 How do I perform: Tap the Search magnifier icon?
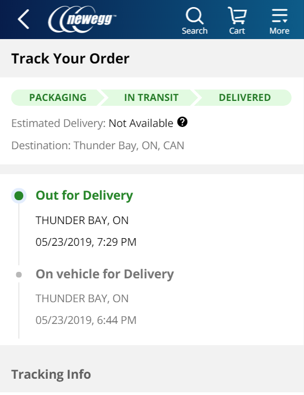pos(195,16)
